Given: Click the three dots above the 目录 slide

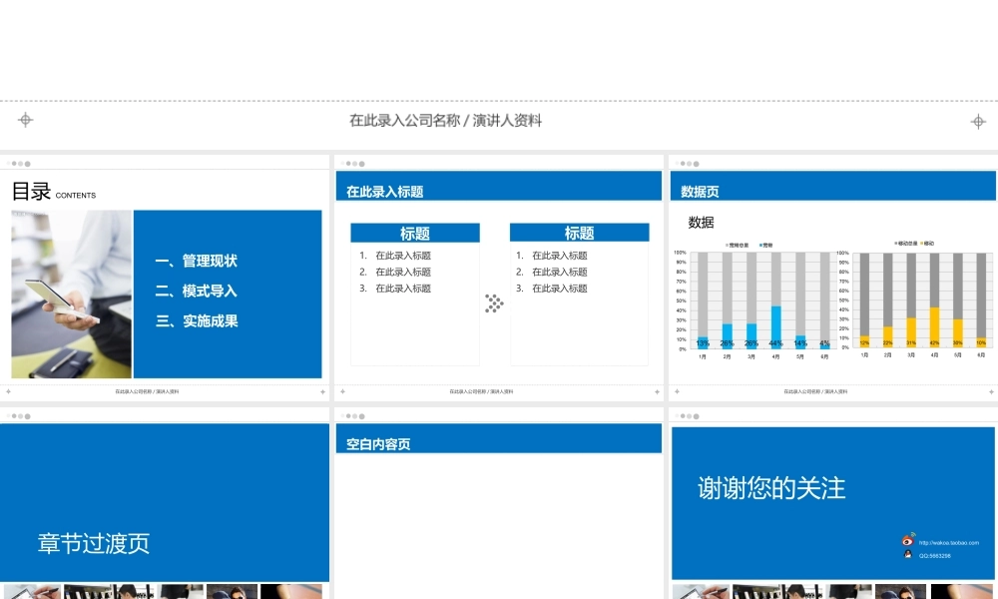Looking at the screenshot, I should [20, 163].
